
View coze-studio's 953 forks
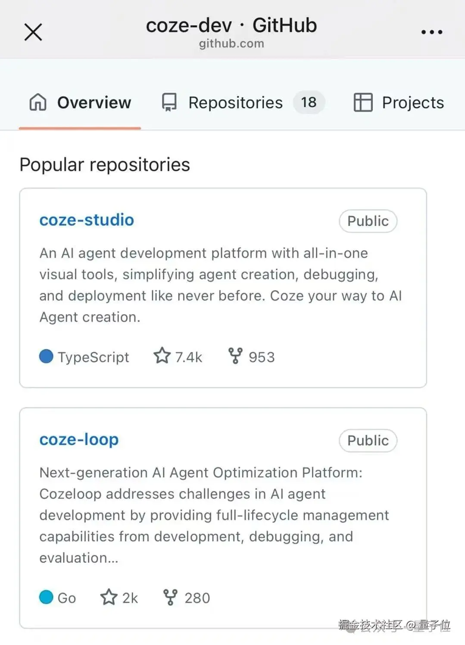click(x=261, y=357)
